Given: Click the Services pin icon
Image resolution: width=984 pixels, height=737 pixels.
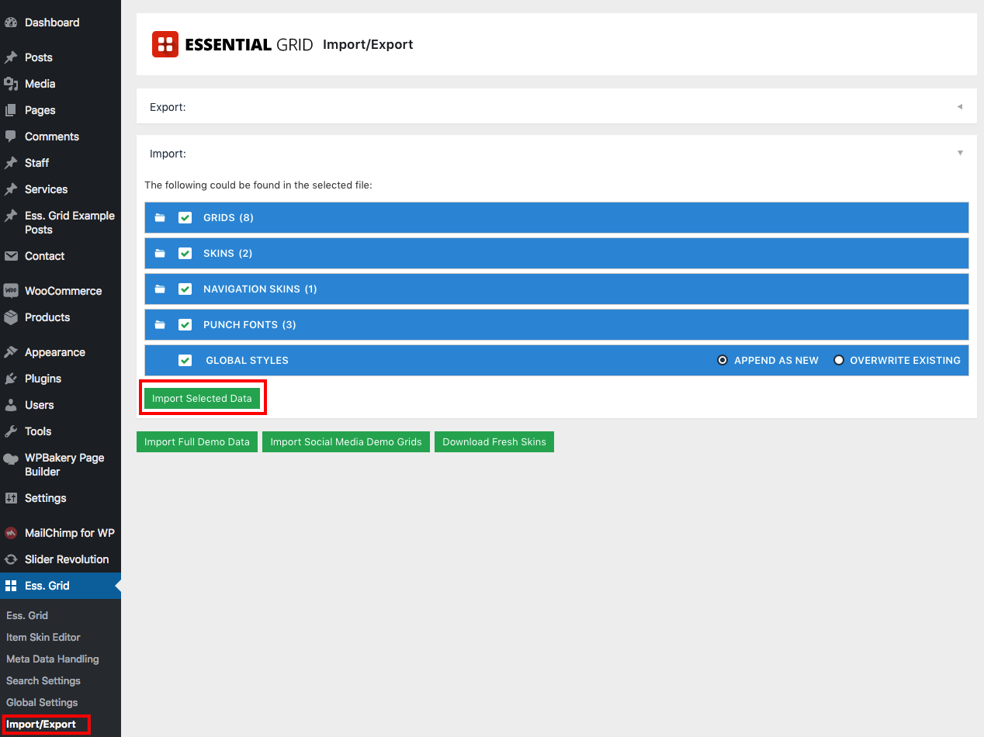Looking at the screenshot, I should click(11, 189).
